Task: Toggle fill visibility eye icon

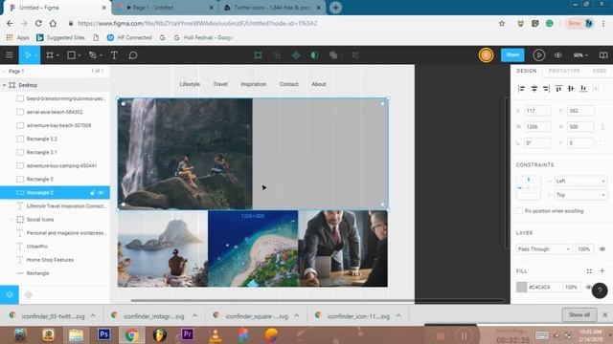Action: click(x=589, y=287)
